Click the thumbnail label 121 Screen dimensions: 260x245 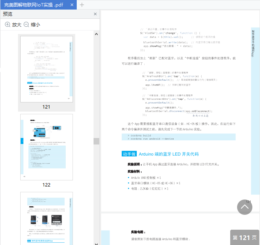click(46, 107)
